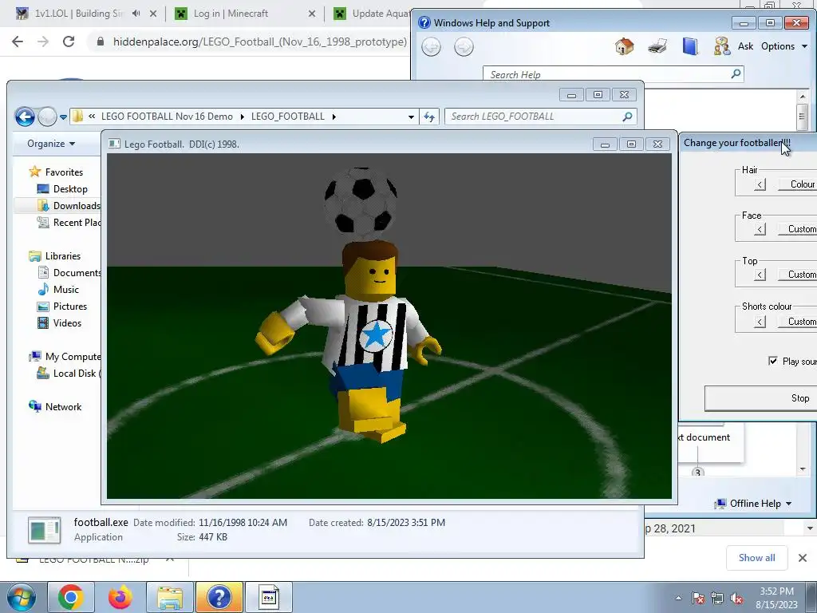817x613 pixels.
Task: Click the Home icon in Windows Help
Action: (x=624, y=46)
